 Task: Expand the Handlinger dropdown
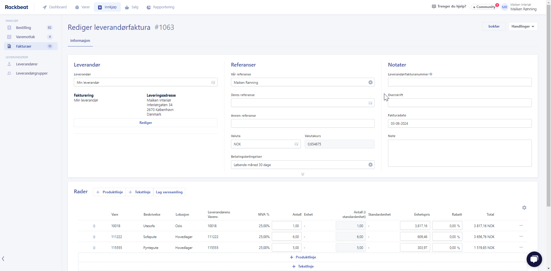pos(523,26)
